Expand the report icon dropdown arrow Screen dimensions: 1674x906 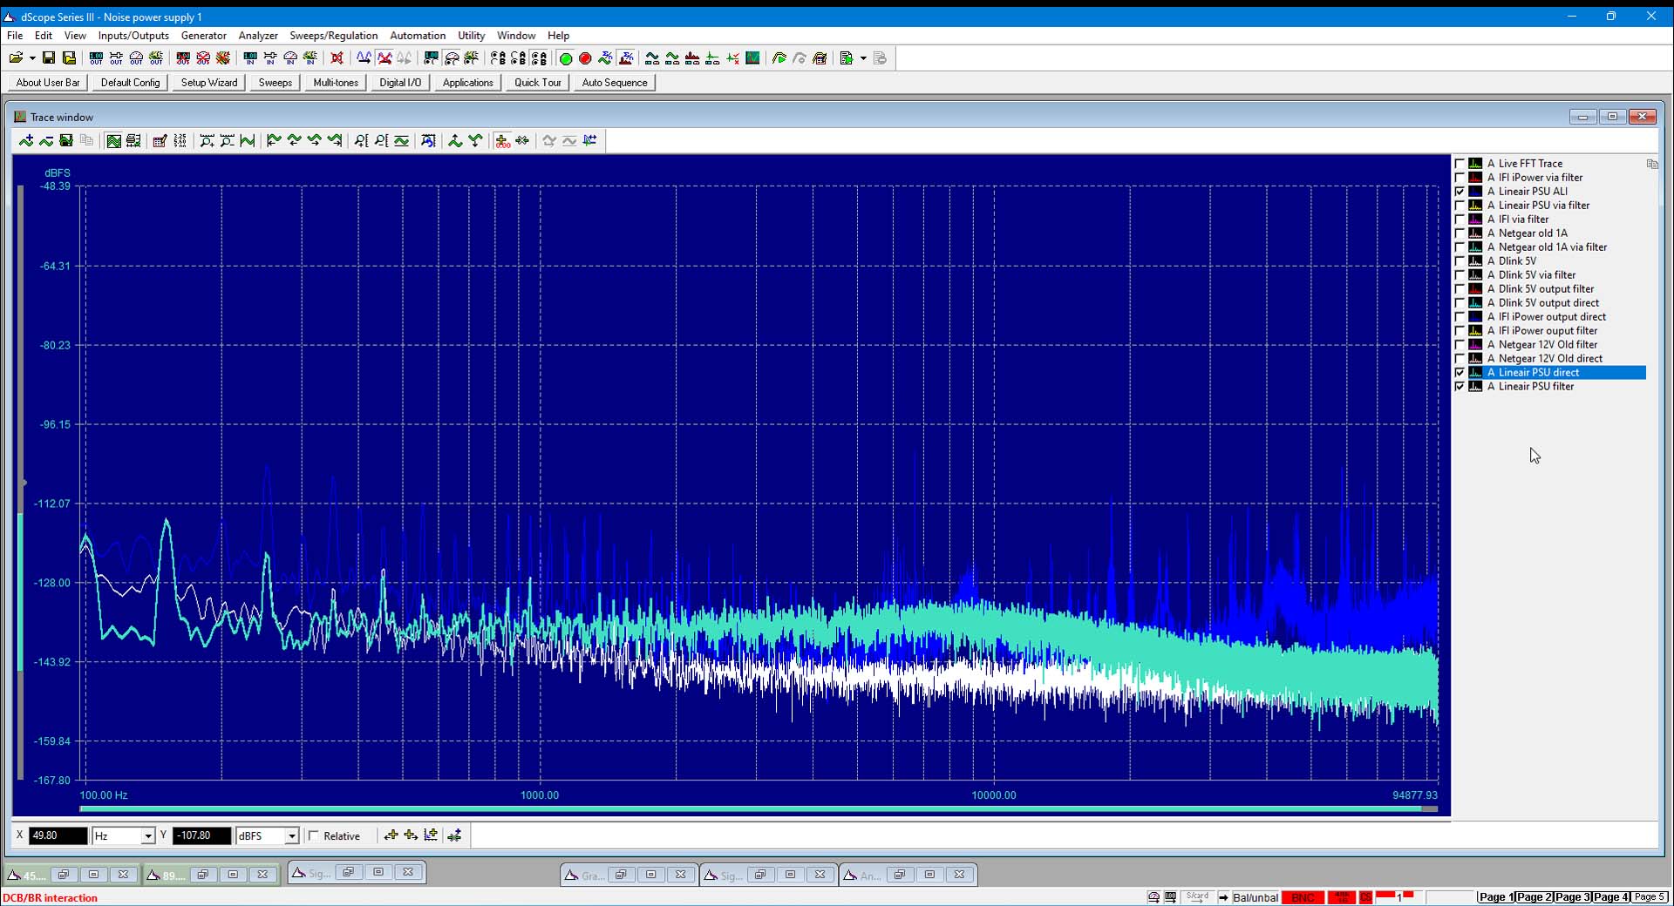863,58
